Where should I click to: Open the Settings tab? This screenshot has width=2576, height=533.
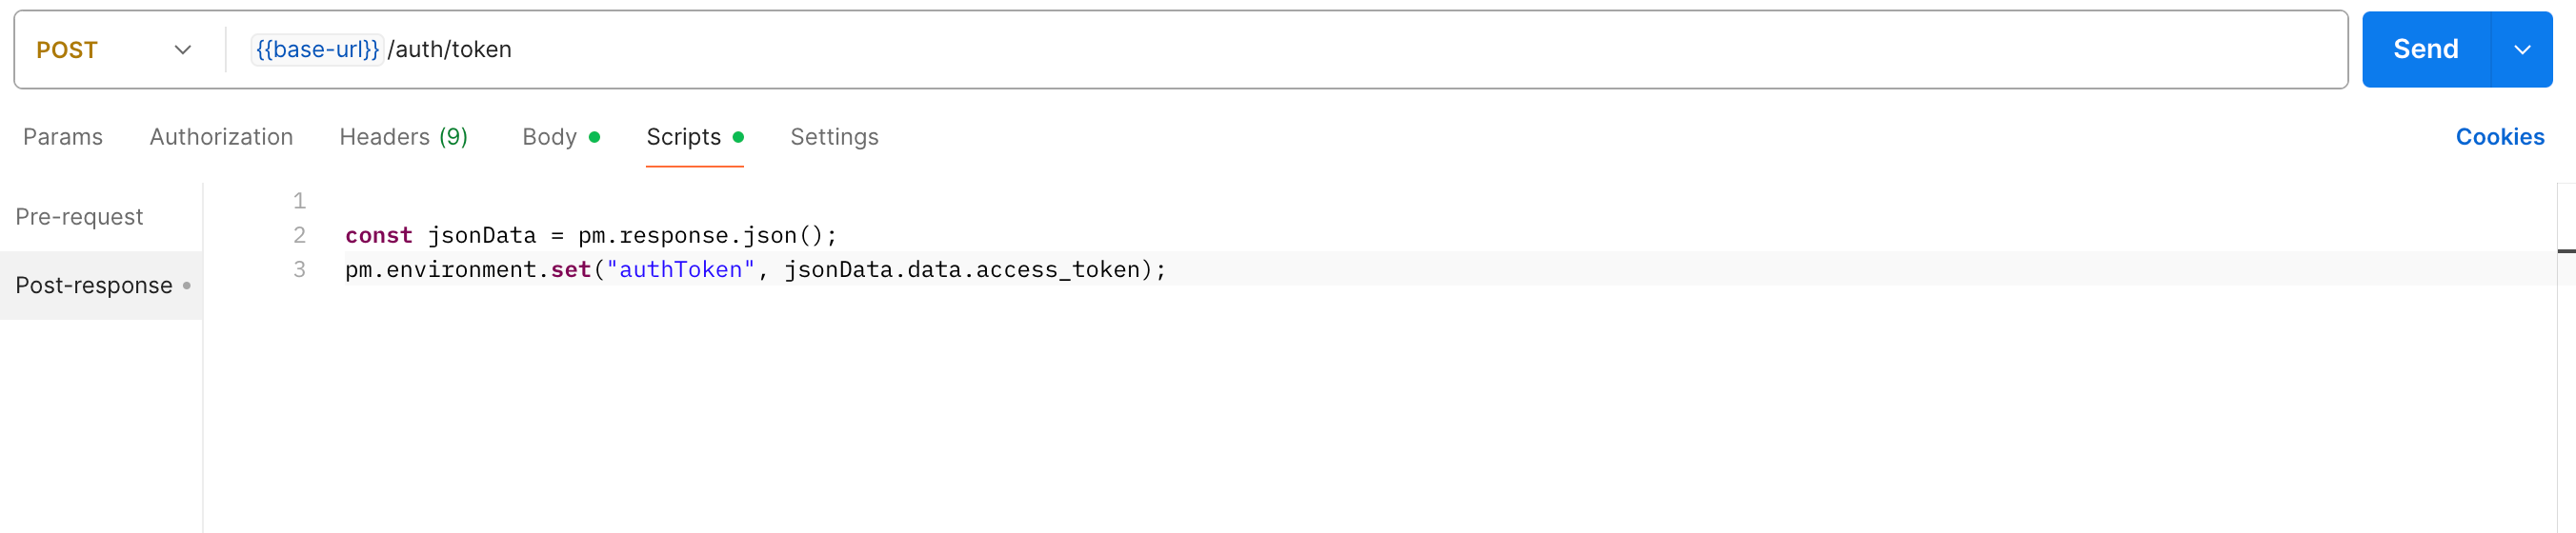point(834,137)
